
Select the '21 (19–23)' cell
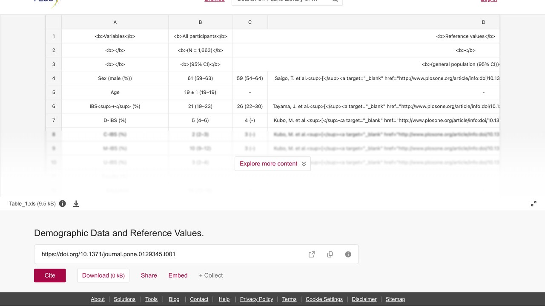click(200, 107)
